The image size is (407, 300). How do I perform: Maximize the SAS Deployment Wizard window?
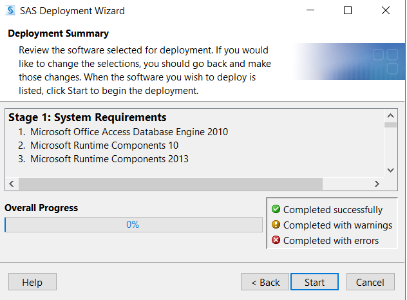click(x=348, y=11)
